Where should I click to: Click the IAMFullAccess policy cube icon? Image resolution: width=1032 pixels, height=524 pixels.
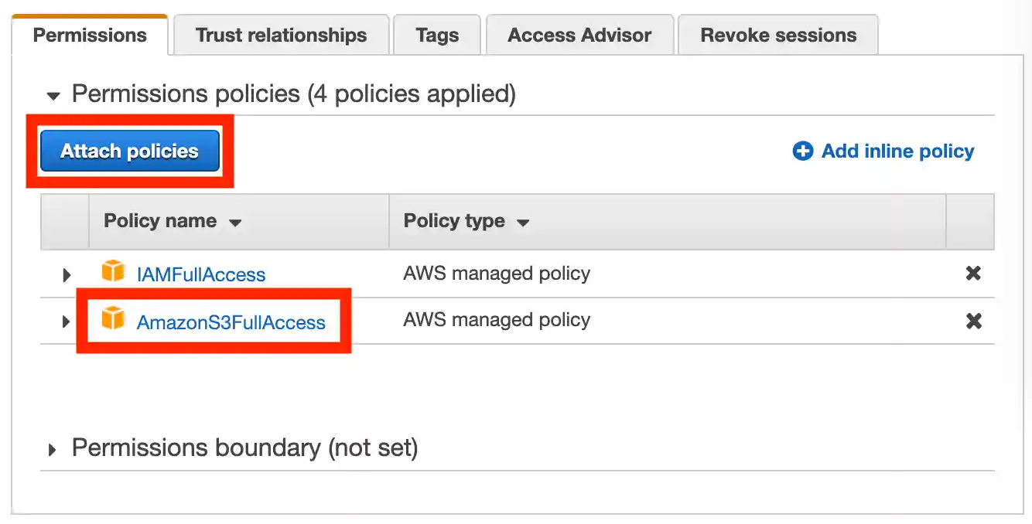click(x=113, y=274)
